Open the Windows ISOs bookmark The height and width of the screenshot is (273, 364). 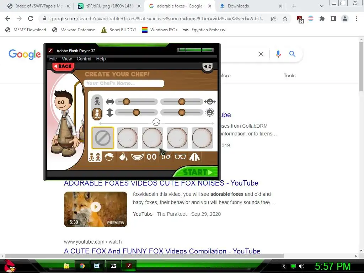click(x=160, y=30)
